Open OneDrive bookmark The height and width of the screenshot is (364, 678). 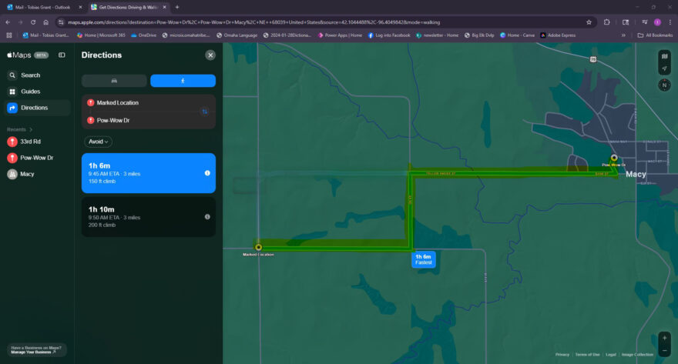(x=143, y=35)
